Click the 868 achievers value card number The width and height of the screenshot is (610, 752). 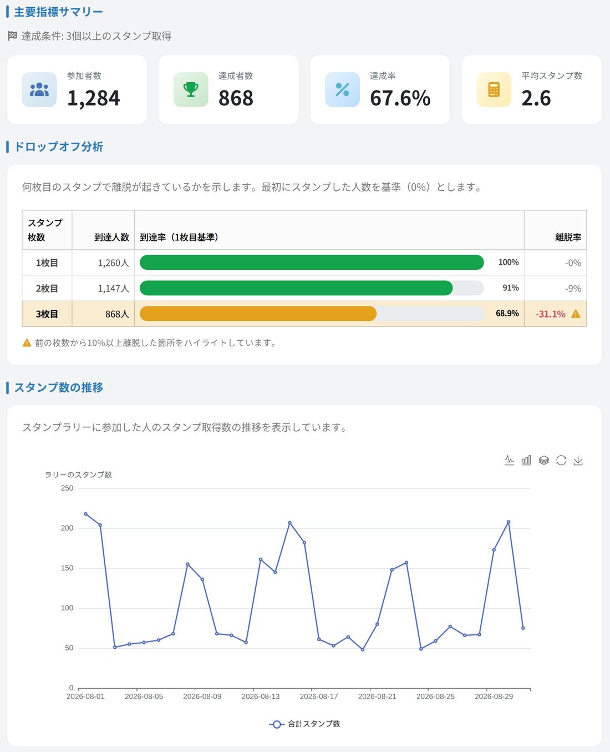point(236,98)
